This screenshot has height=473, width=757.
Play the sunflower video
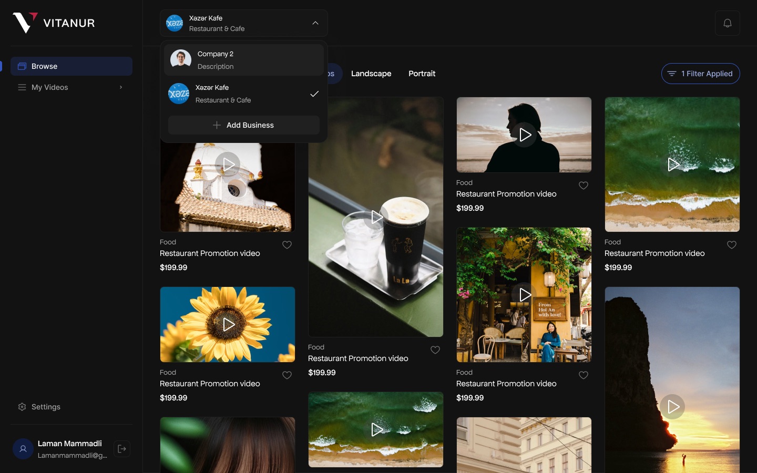pyautogui.click(x=228, y=324)
